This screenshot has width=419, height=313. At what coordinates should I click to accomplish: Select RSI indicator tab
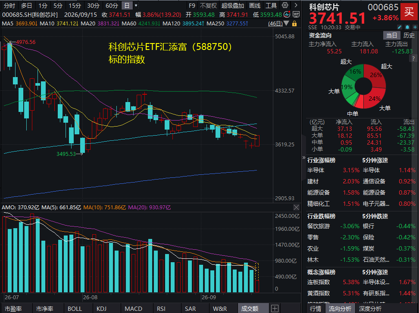pyautogui.click(x=161, y=308)
